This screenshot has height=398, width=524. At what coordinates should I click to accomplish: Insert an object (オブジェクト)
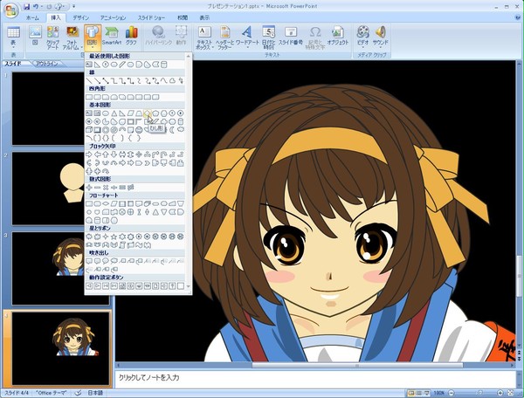pyautogui.click(x=337, y=36)
